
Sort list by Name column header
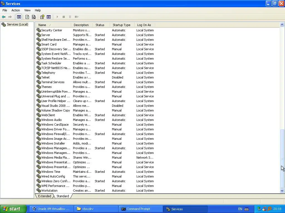coord(53,25)
